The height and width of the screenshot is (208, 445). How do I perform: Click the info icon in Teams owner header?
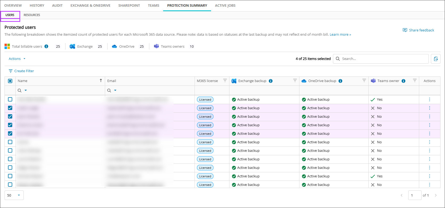tap(403, 81)
